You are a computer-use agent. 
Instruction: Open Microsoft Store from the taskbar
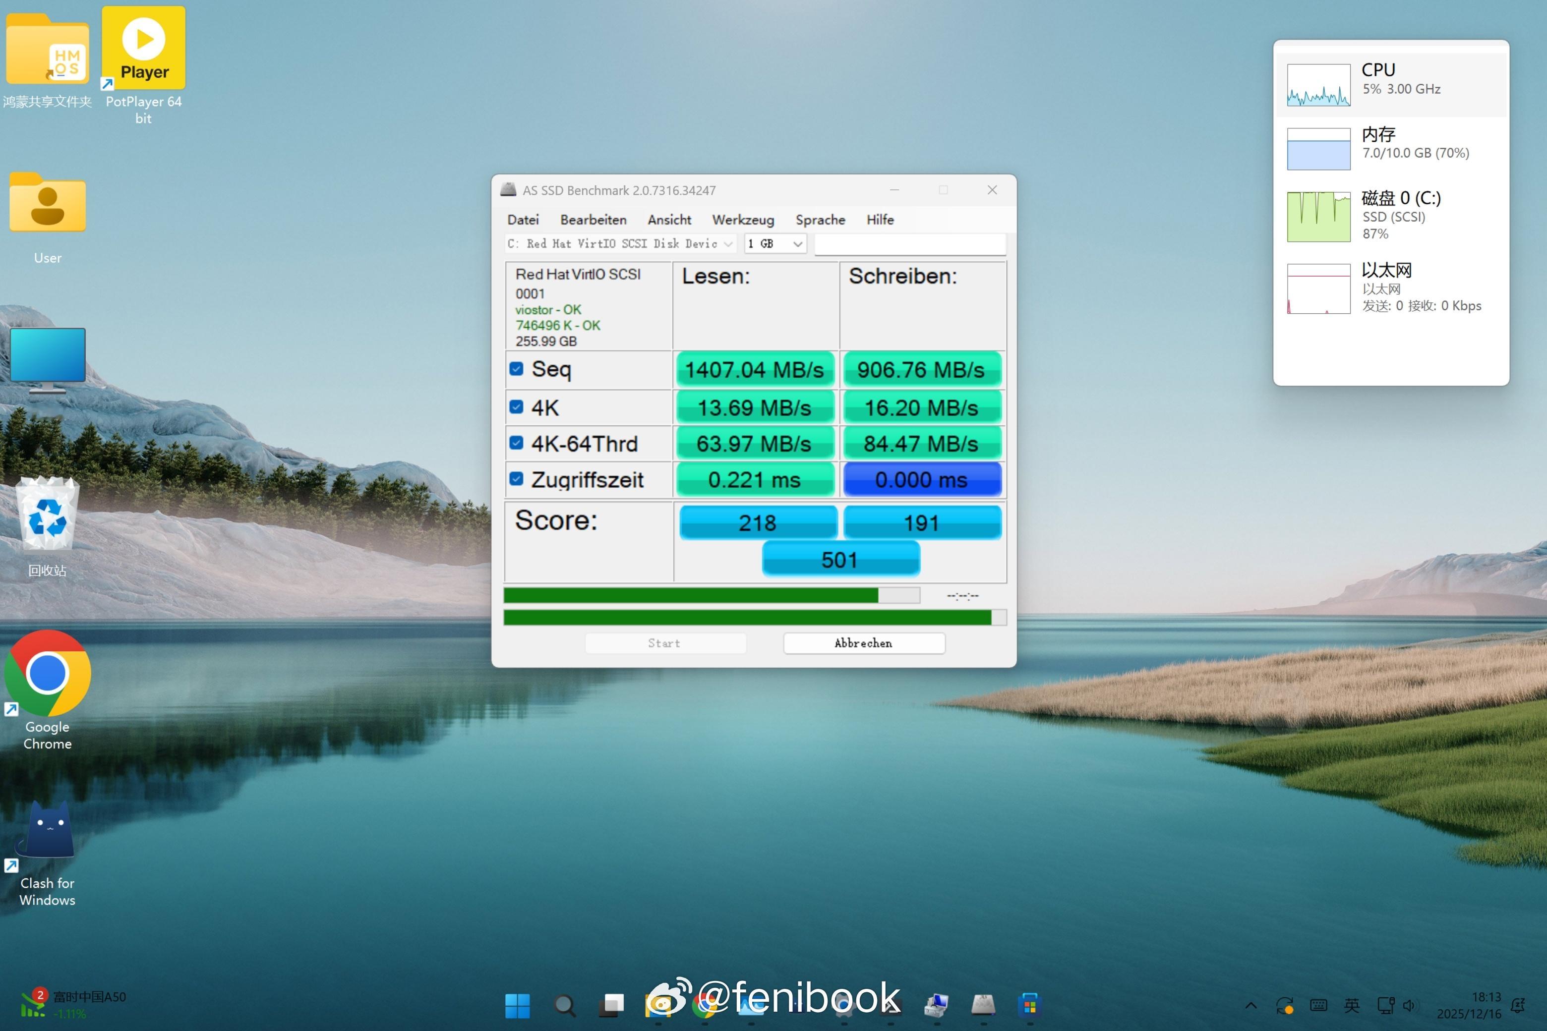[1029, 1005]
